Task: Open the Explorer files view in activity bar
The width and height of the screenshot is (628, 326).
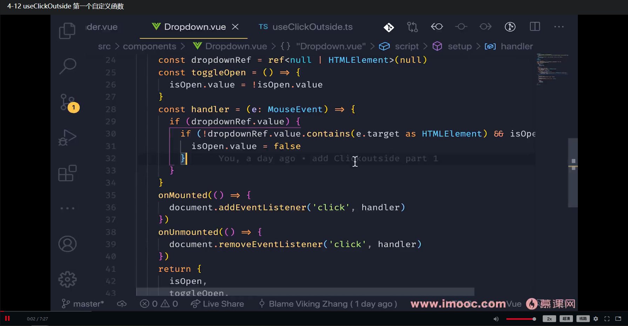Action: [x=67, y=31]
